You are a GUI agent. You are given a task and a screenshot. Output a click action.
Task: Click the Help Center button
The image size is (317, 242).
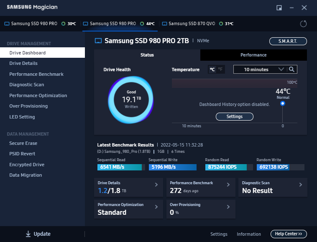click(289, 234)
